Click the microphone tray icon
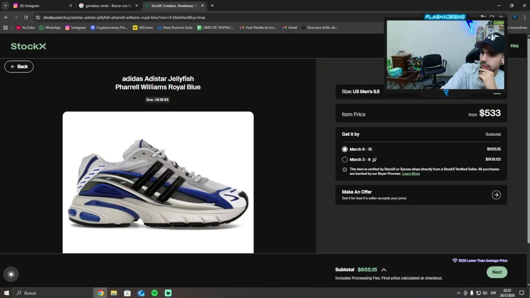Image resolution: width=530 pixels, height=298 pixels. [472, 293]
